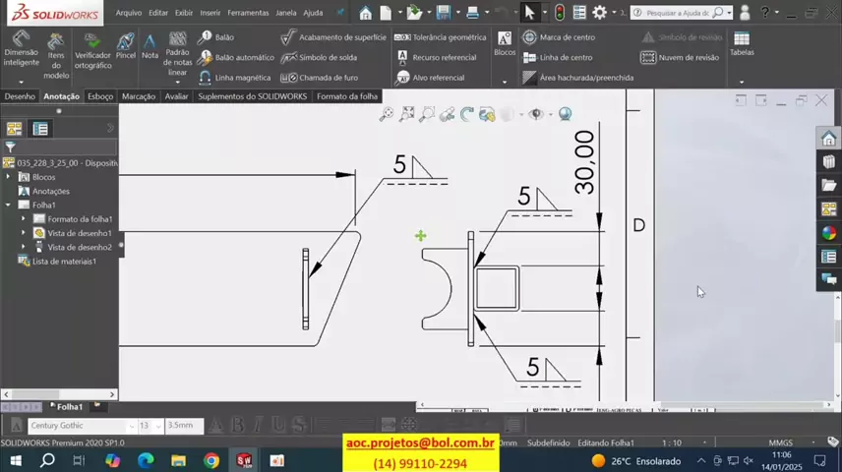Run the Verificador ortográfico
Screen dimensions: 842x472
91,53
